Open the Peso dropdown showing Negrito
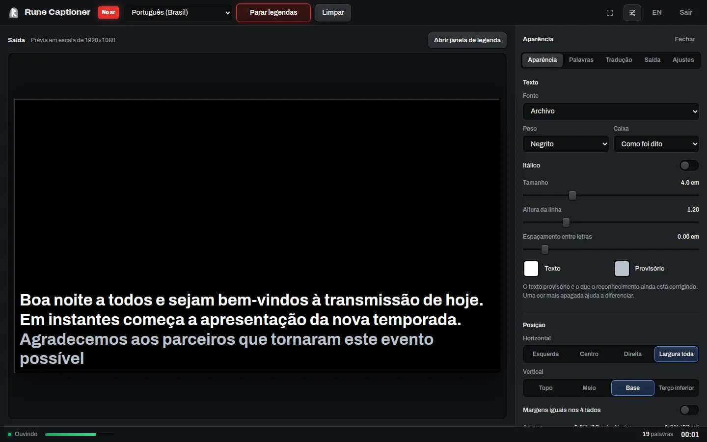Viewport: 707px width, 442px height. [x=566, y=144]
